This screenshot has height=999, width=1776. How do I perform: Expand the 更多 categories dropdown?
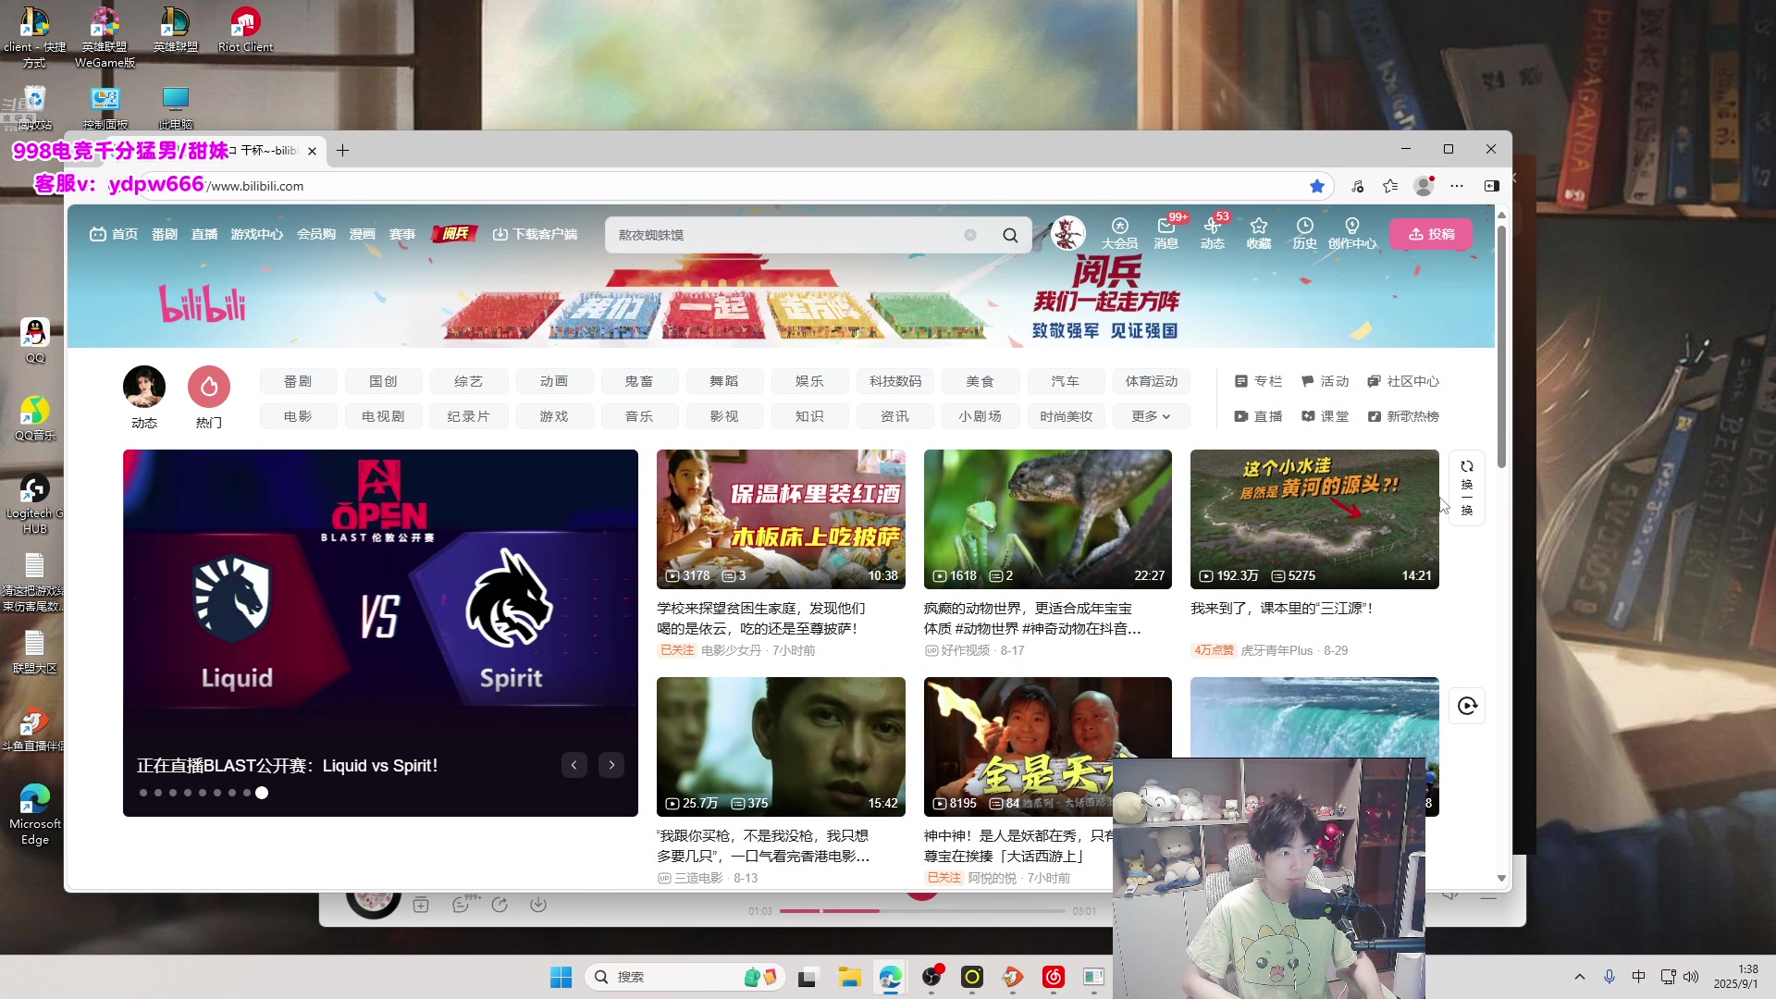click(1151, 416)
